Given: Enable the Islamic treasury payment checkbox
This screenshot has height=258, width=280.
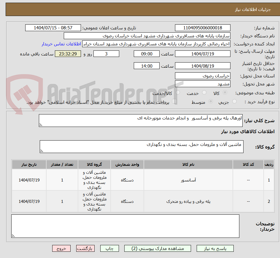Looking at the screenshot, I should coord(174,101).
